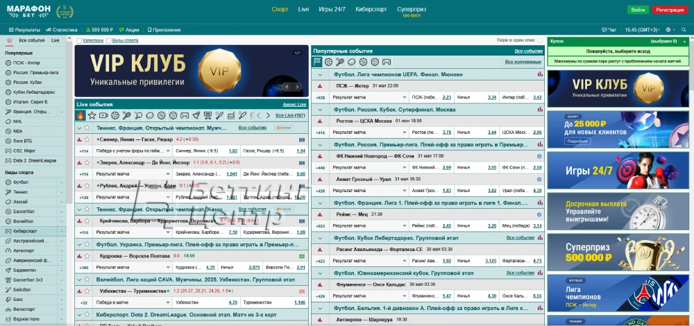Open Игры 24/7 top menu
Image resolution: width=694 pixels, height=326 pixels.
click(332, 9)
